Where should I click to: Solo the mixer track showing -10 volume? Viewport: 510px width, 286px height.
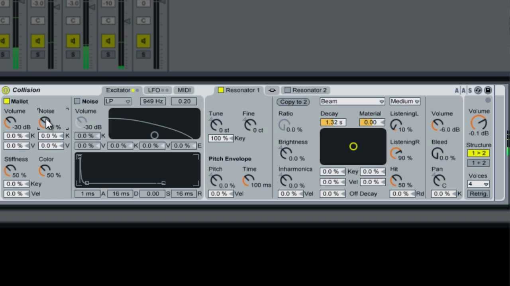(x=108, y=54)
